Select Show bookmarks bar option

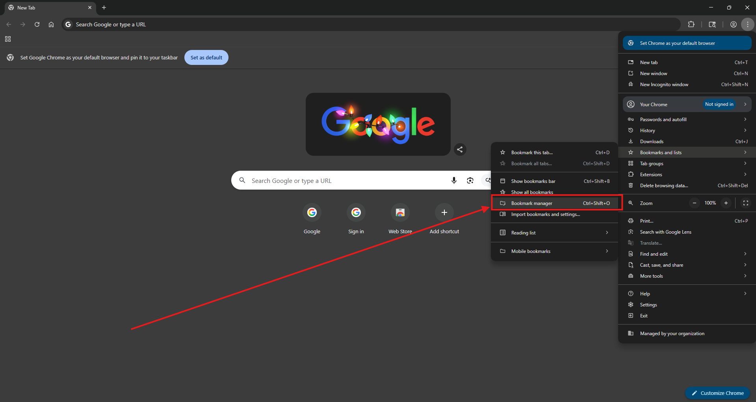click(554, 181)
